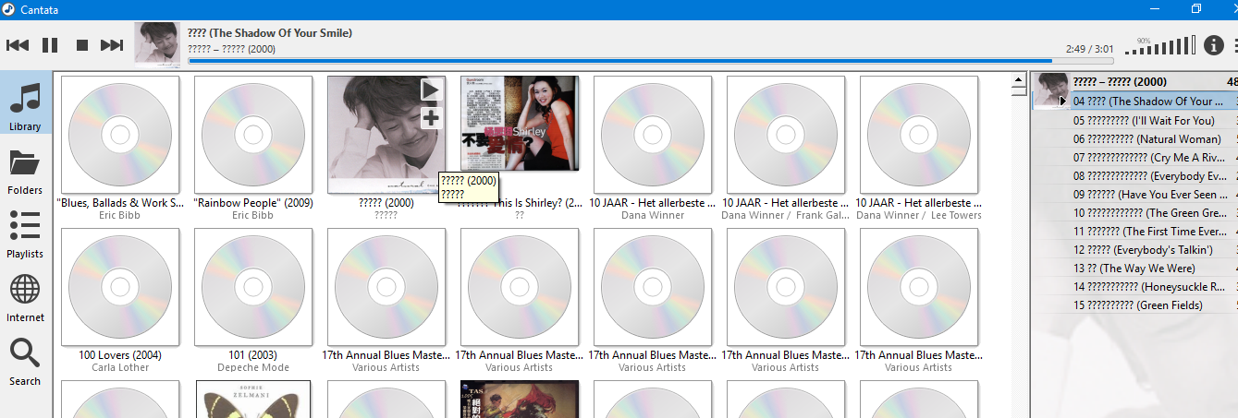Adjust the 90% volume bars control
1238x418 pixels.
pyautogui.click(x=1159, y=45)
